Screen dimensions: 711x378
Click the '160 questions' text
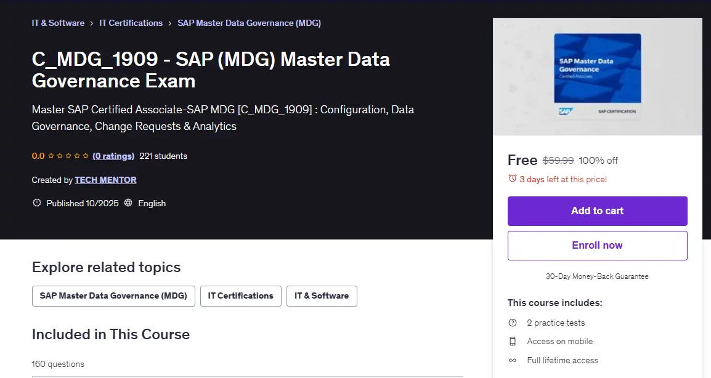pos(58,364)
